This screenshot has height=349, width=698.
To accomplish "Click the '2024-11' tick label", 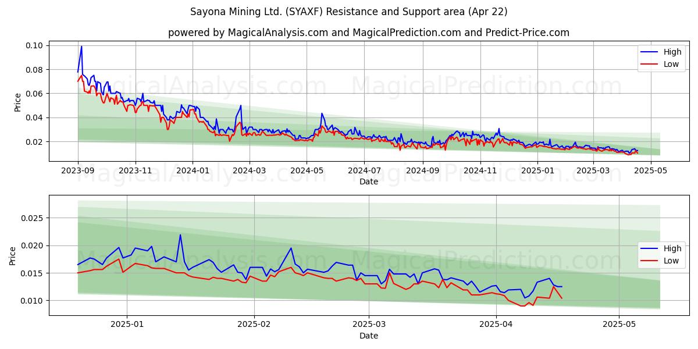I will pos(480,170).
